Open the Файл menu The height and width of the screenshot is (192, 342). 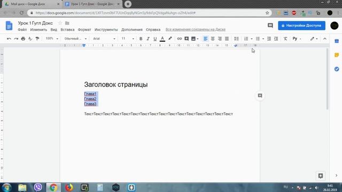click(x=22, y=30)
